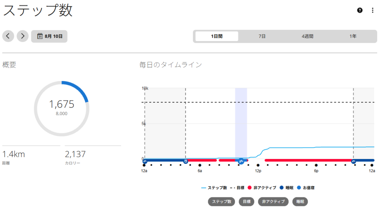Open the 8月 10日 date picker
The height and width of the screenshot is (210, 382).
[49, 36]
